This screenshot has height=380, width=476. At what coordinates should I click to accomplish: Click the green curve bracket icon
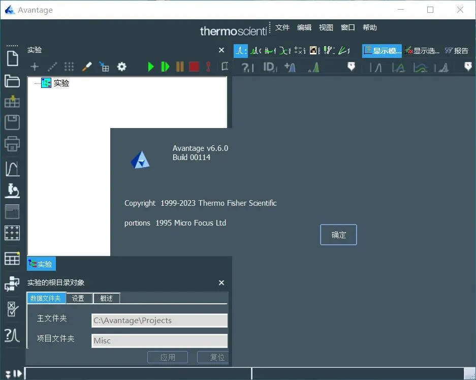tap(285, 50)
